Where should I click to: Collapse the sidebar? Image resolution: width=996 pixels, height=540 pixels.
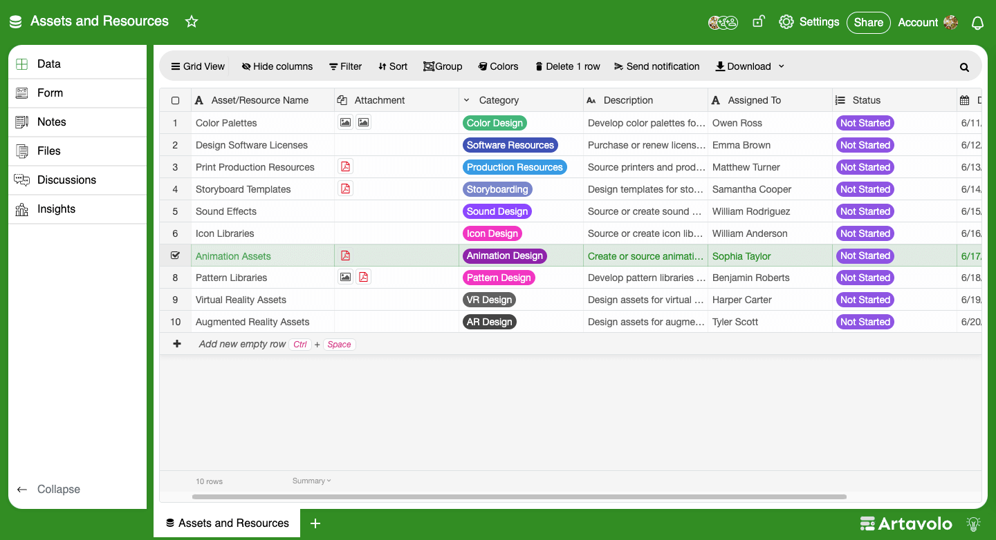pyautogui.click(x=48, y=489)
